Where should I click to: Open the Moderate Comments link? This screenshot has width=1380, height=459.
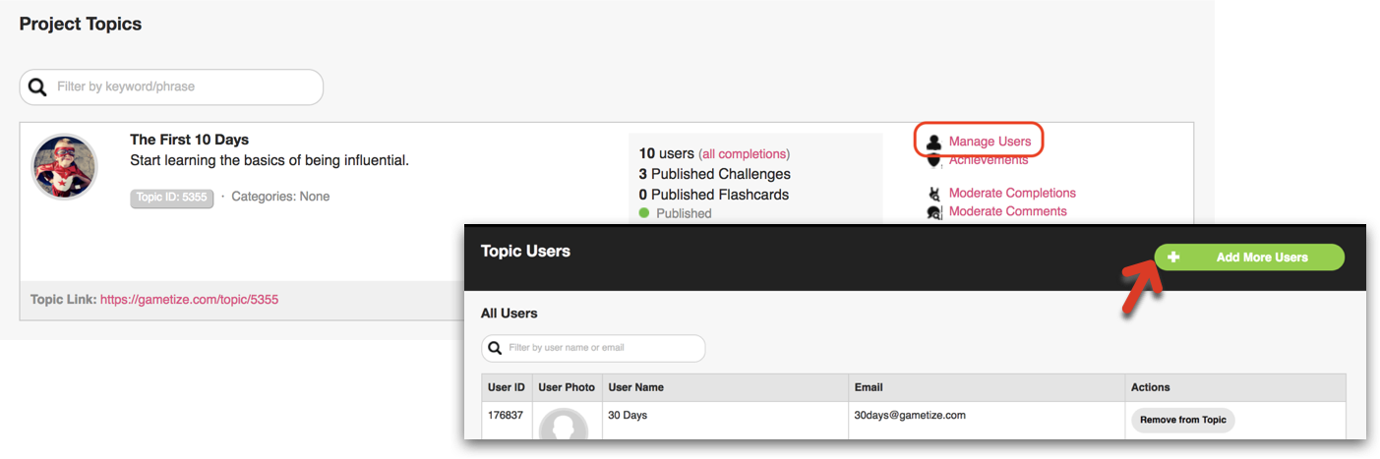pyautogui.click(x=1007, y=211)
